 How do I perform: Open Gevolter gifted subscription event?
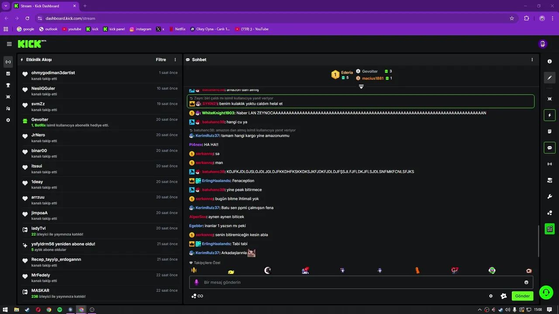pyautogui.click(x=100, y=122)
